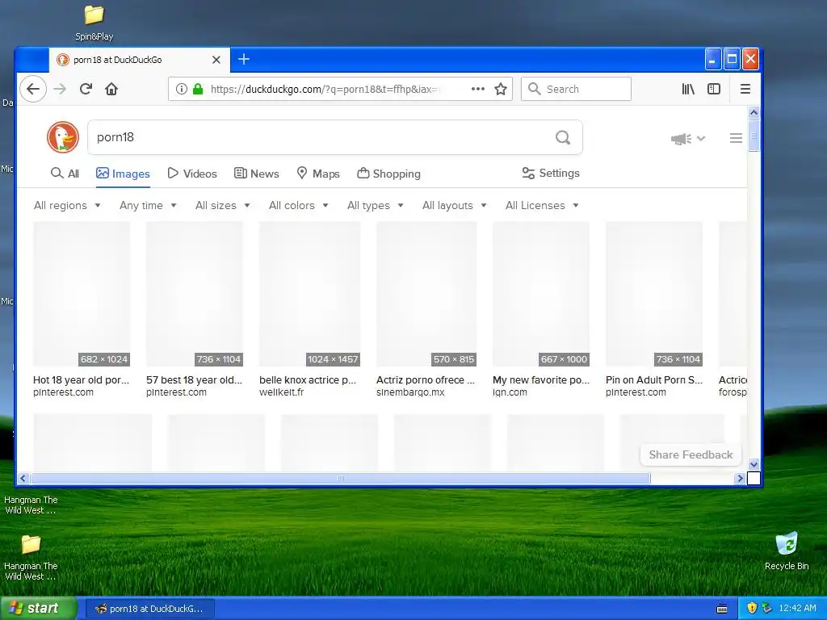Viewport: 827px width, 620px height.
Task: Click the browser Back arrow button
Action: [33, 89]
